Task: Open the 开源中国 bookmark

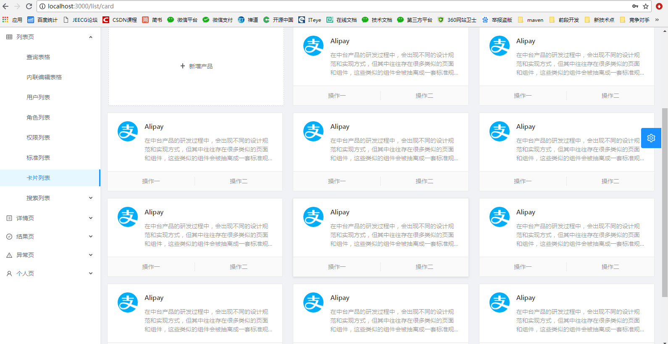Action: coord(278,20)
